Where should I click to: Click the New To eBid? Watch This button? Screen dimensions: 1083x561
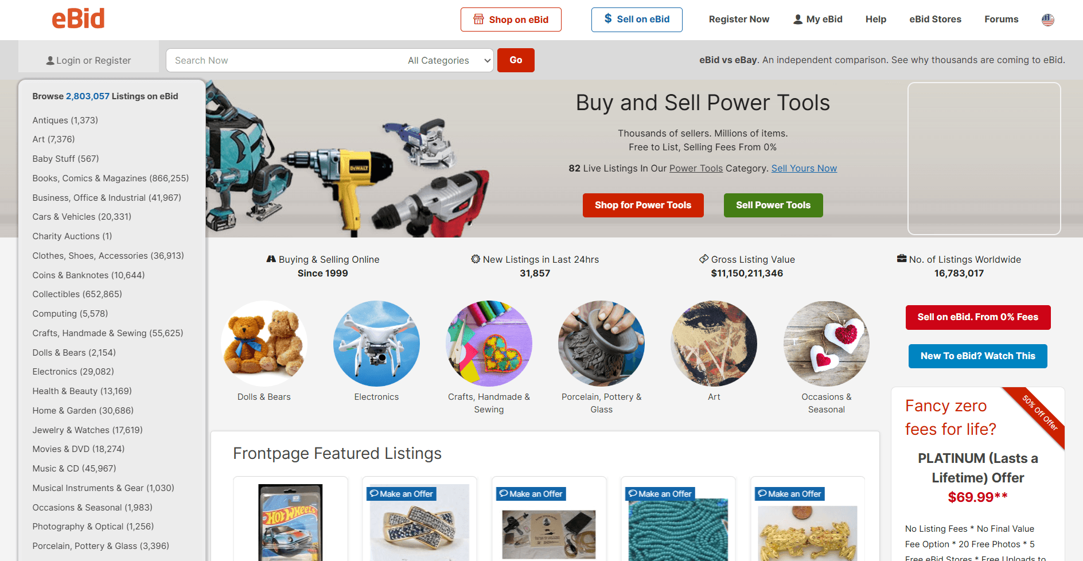click(x=977, y=356)
